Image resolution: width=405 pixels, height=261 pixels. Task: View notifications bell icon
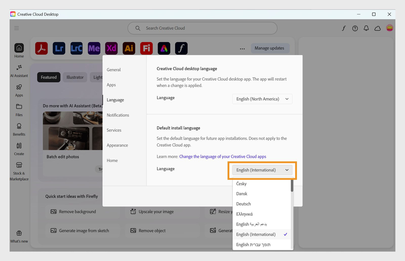click(366, 28)
